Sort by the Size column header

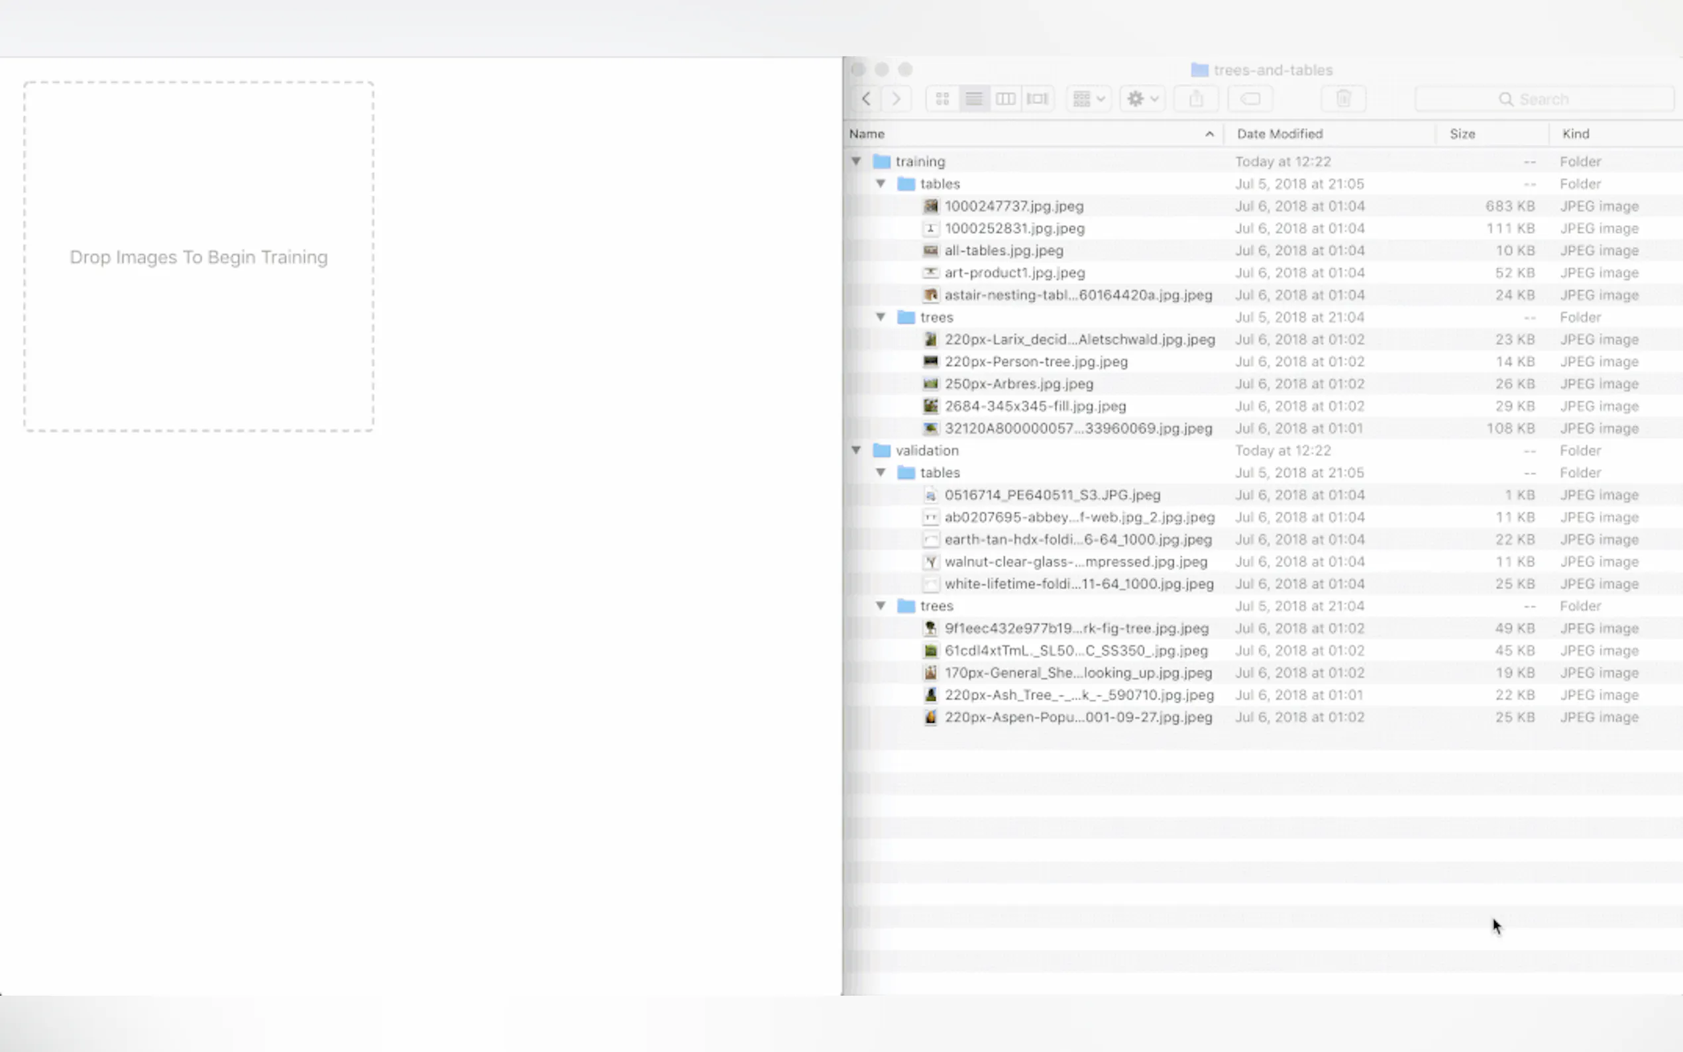(x=1462, y=134)
